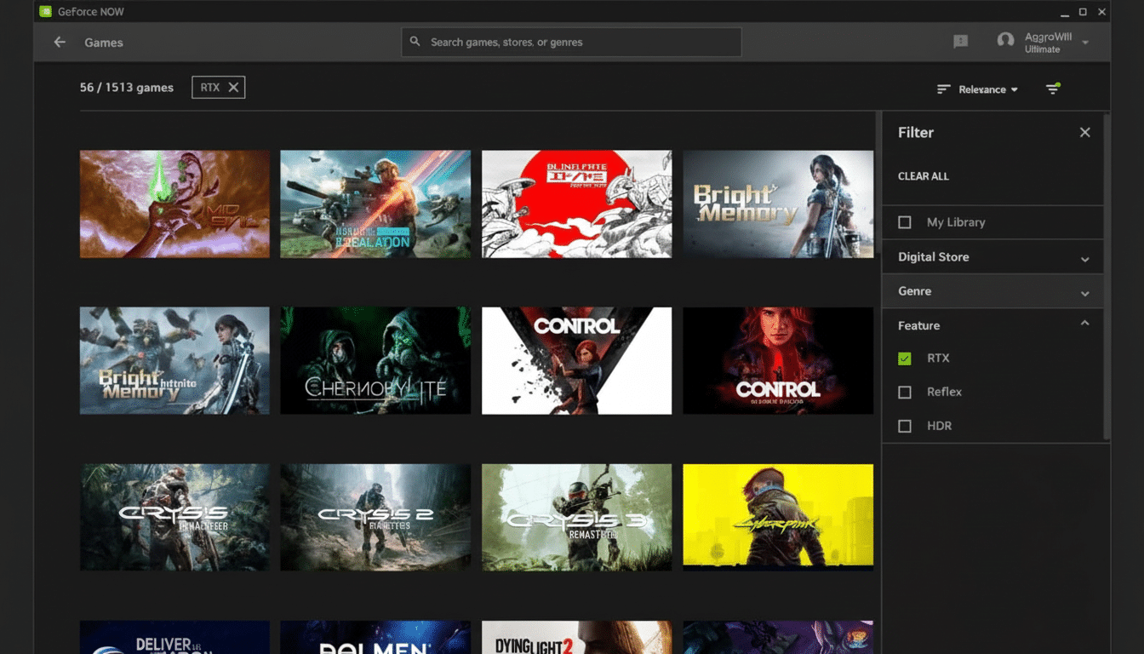The width and height of the screenshot is (1144, 654).
Task: Toggle the My Library filter checkbox
Action: (904, 221)
